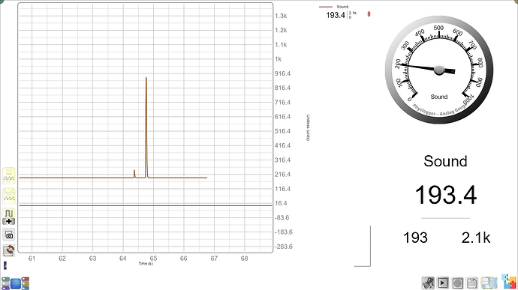This screenshot has height=290, width=518.
Task: Click the 16.4 label on the y-axis
Action: click(281, 203)
